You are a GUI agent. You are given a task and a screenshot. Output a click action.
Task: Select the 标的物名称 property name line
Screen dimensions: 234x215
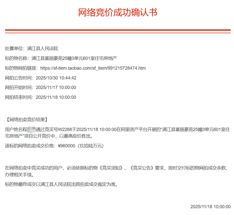pyautogui.click(x=61, y=58)
